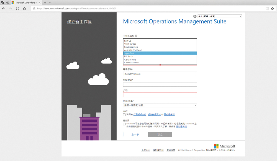Image resolution: width=277 pixels, height=161 pixels.
Task: Focus the address bar URL
Action: (x=77, y=9)
